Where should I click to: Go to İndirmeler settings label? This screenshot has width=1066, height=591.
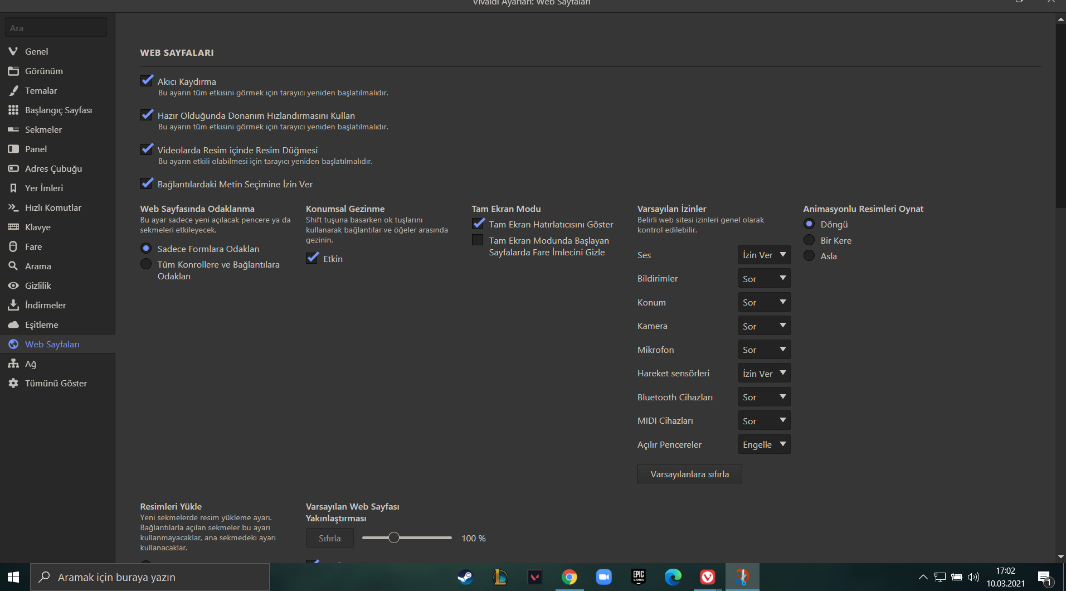pyautogui.click(x=45, y=305)
